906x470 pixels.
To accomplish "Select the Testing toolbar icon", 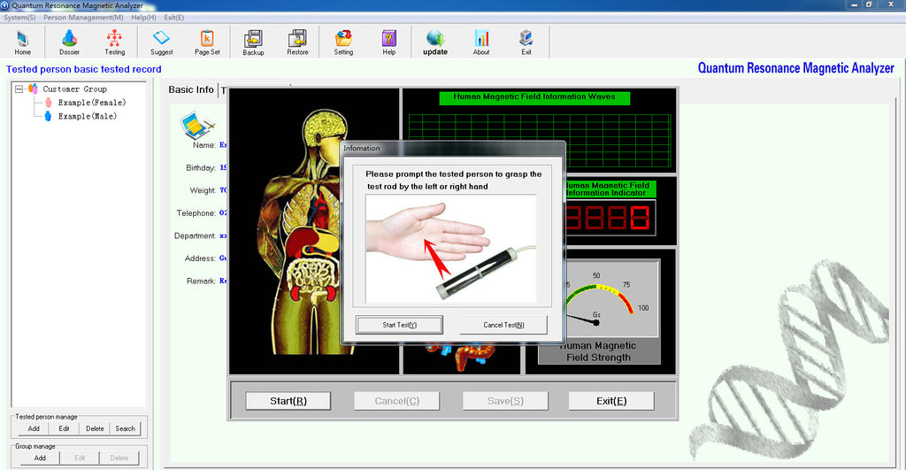I will 114,38.
